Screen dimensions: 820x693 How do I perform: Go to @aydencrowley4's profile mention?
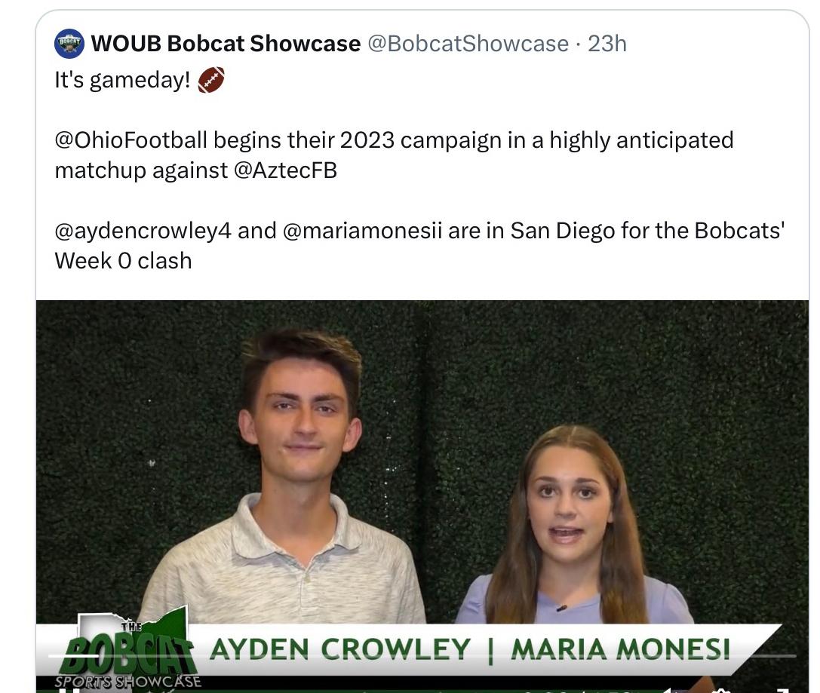pyautogui.click(x=143, y=231)
